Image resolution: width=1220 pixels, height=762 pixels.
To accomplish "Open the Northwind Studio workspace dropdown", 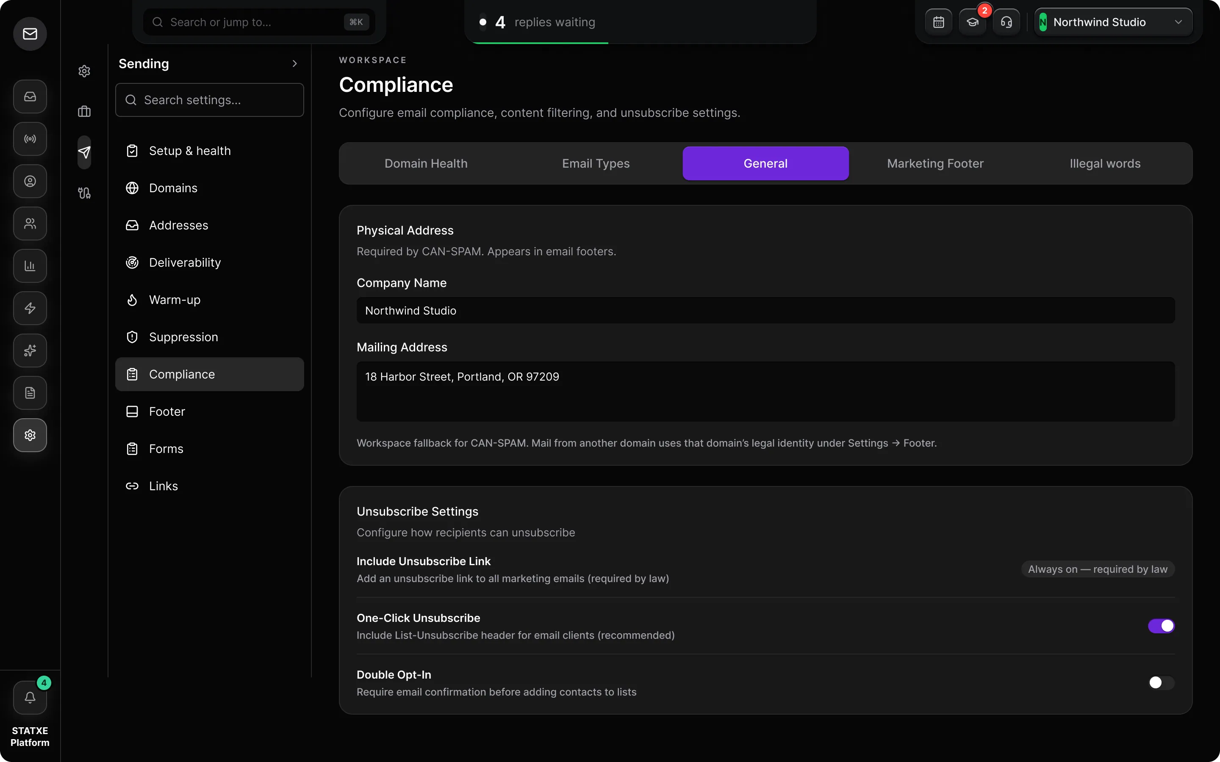I will pyautogui.click(x=1113, y=22).
